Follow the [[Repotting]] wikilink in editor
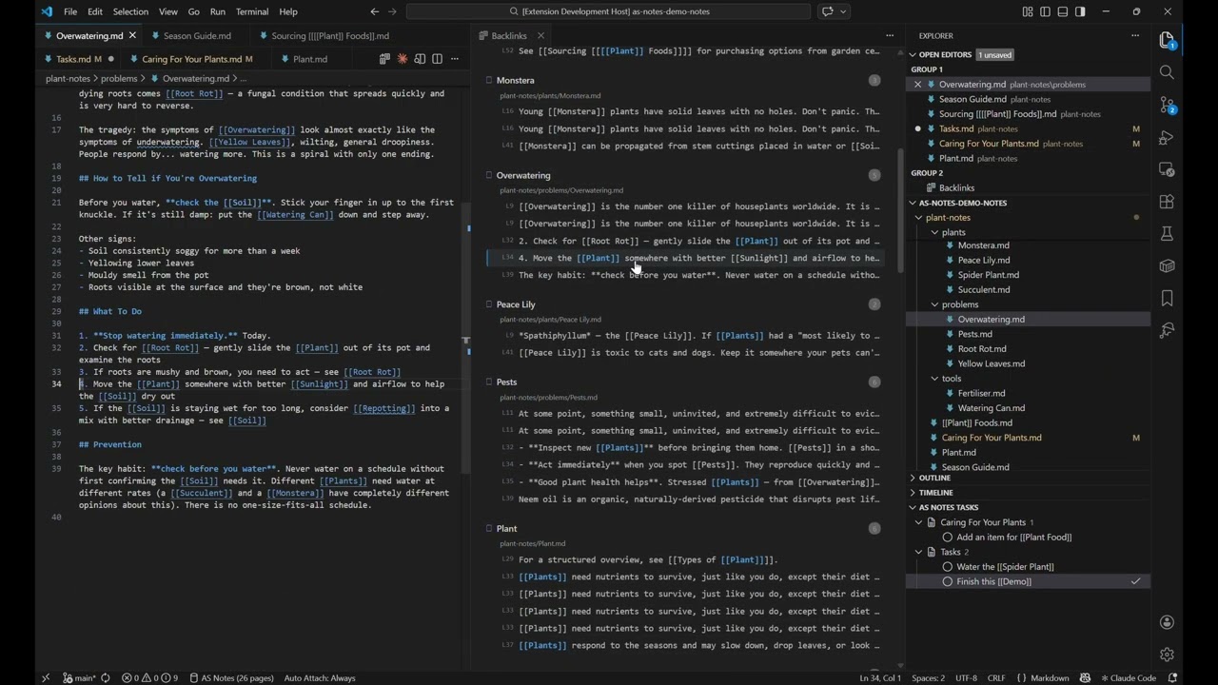 click(x=383, y=408)
